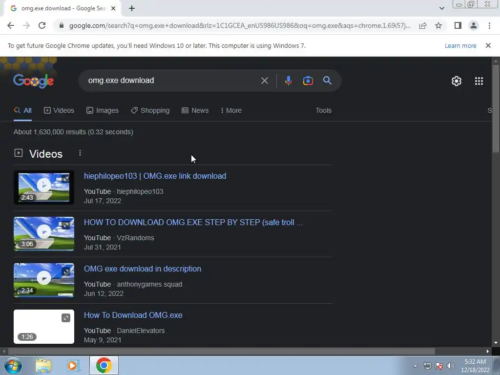Image resolution: width=500 pixels, height=375 pixels.
Task: Open Videos section three-dot options
Action: [x=80, y=153]
